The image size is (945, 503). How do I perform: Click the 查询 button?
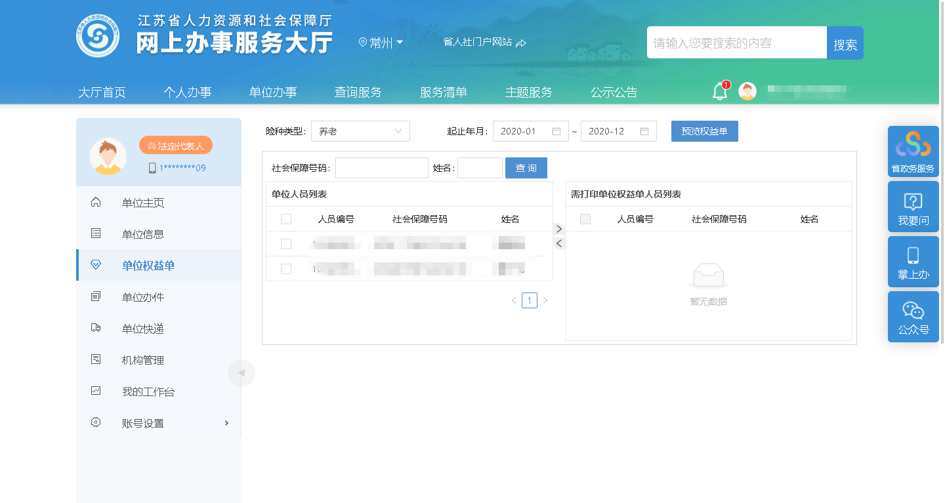coord(526,168)
